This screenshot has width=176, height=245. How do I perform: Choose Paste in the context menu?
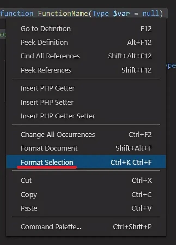[x=29, y=208]
